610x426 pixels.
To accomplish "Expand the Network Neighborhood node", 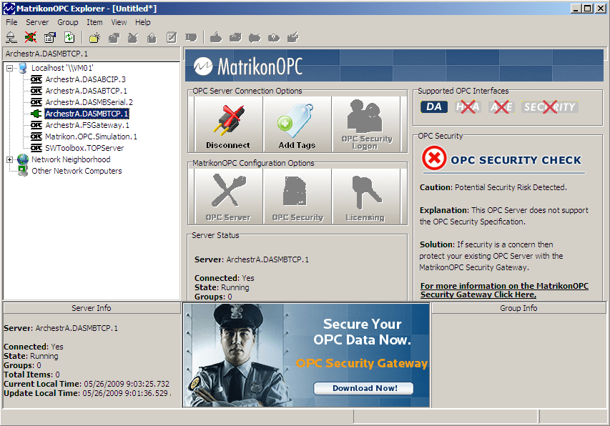I will click(10, 160).
